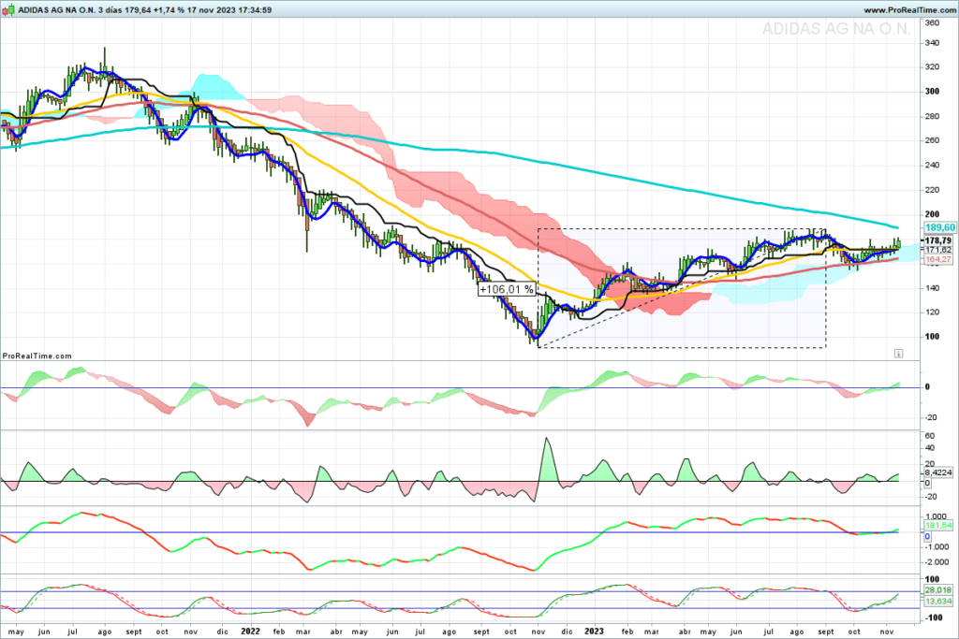The image size is (959, 639).
Task: Click the 13,634 oscillator value label
Action: tap(938, 602)
